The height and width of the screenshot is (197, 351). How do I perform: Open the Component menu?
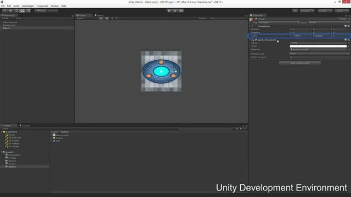[x=42, y=6]
